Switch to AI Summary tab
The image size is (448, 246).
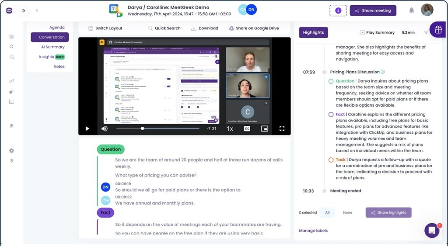pos(53,47)
